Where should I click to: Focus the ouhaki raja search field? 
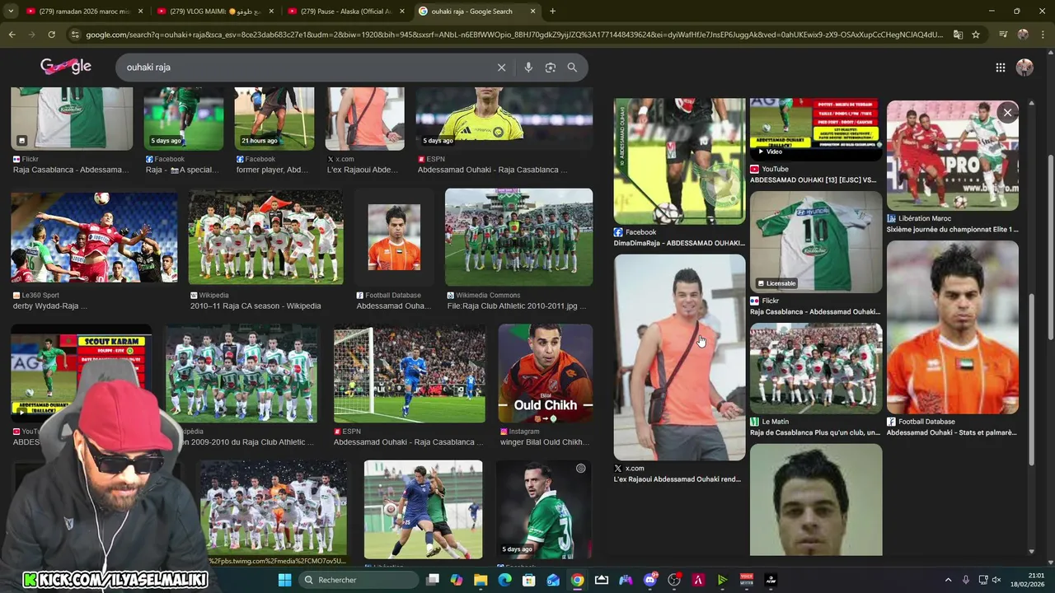point(305,68)
